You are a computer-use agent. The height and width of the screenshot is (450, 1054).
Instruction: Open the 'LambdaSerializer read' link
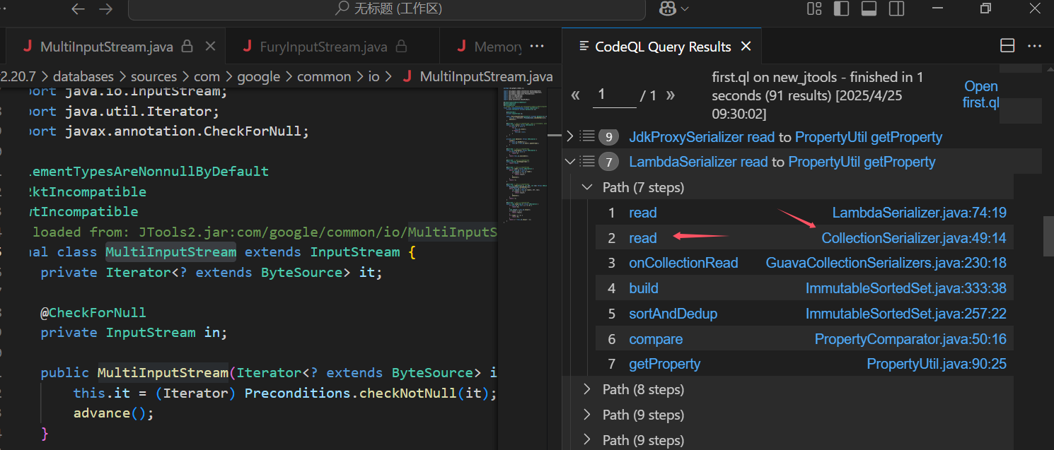[x=698, y=162]
